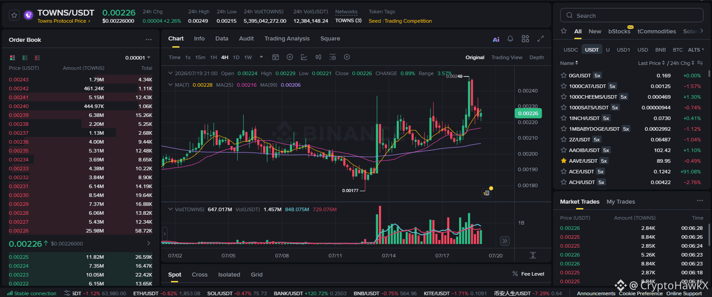
Task: Show sell orders only in order book
Action: [37, 58]
